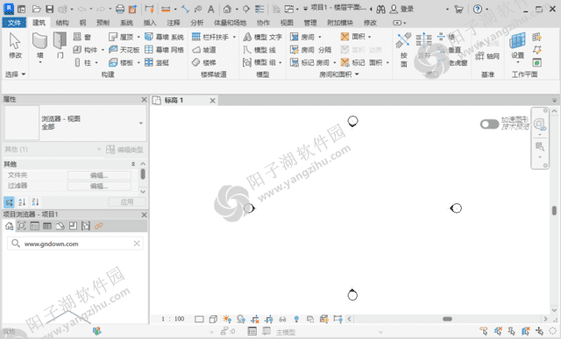561x339 pixels.
Task: Click the properties panel scrollbar thumb
Action: point(143,174)
